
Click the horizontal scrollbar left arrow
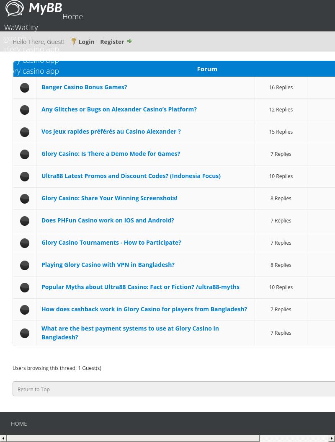3,438
